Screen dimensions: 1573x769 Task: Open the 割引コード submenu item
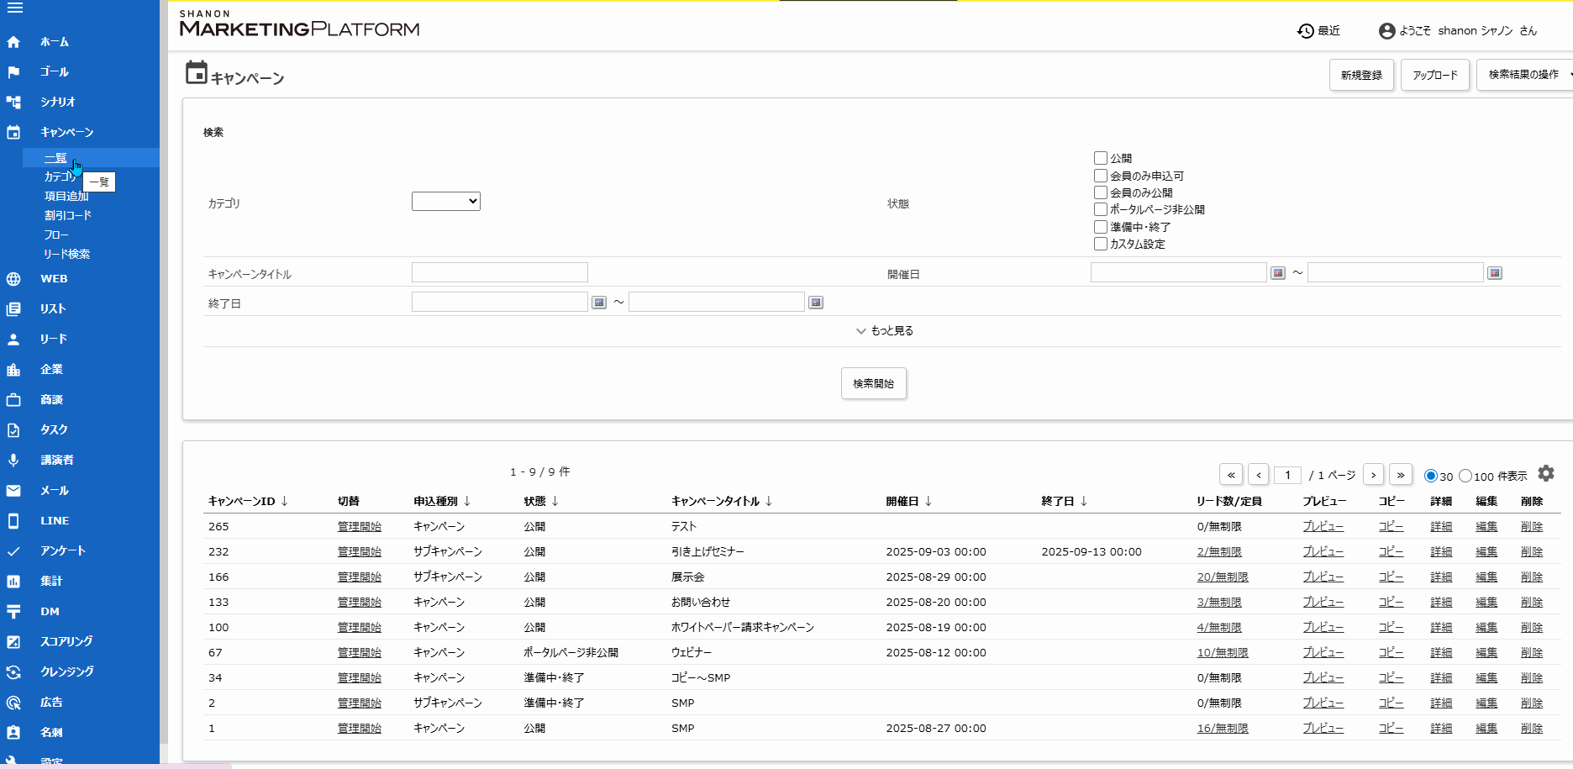68,215
